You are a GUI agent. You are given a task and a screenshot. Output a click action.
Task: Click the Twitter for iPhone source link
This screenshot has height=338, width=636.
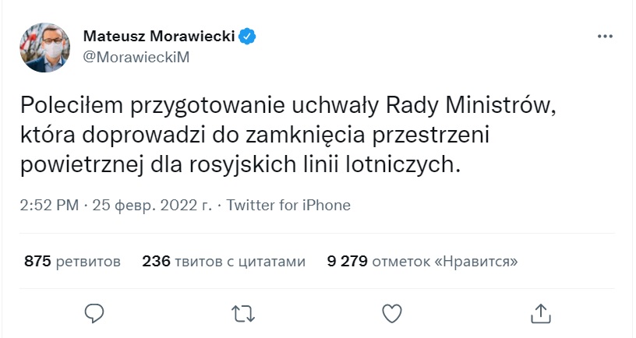click(x=288, y=206)
